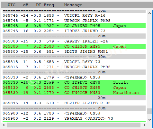Select the 065745 row UN9GGH JA1NLX PM95
The image size is (153, 129).
point(74,21)
